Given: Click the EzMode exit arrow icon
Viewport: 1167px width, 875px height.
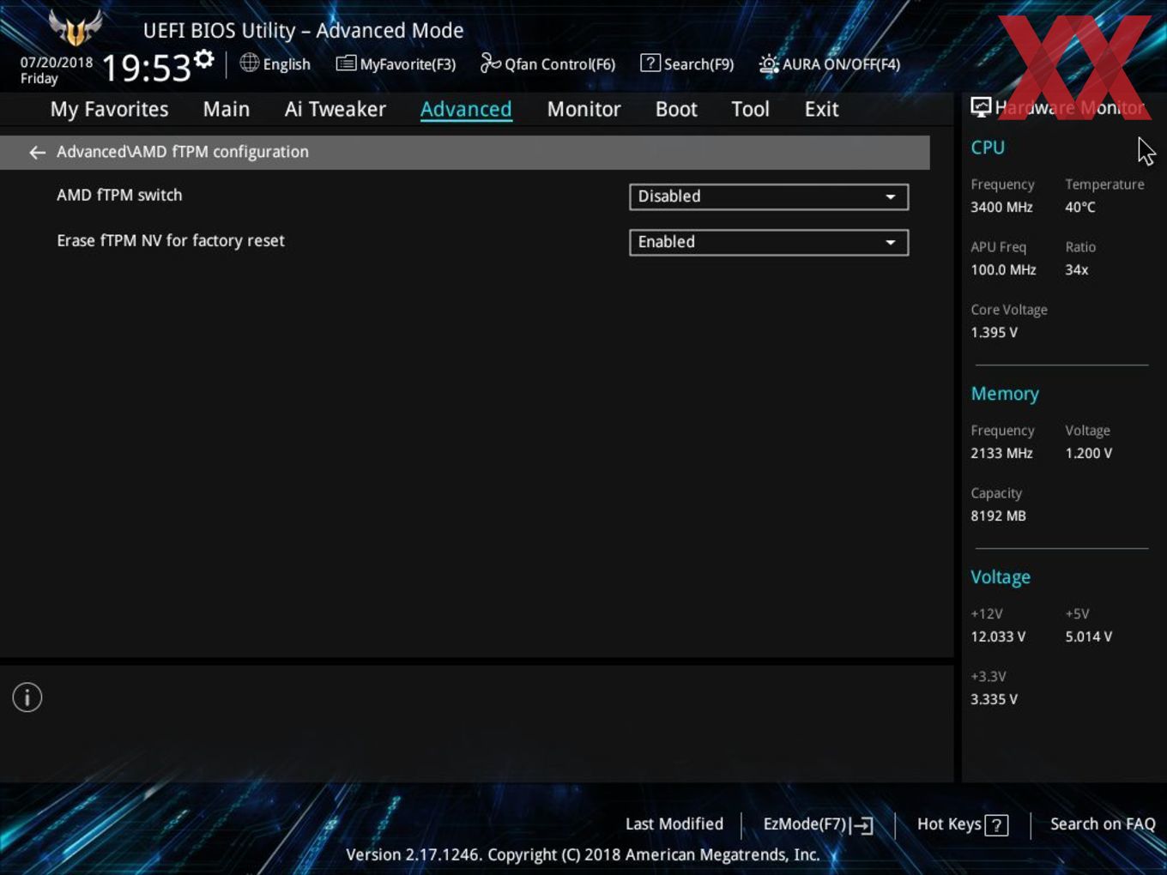Looking at the screenshot, I should click(x=862, y=825).
